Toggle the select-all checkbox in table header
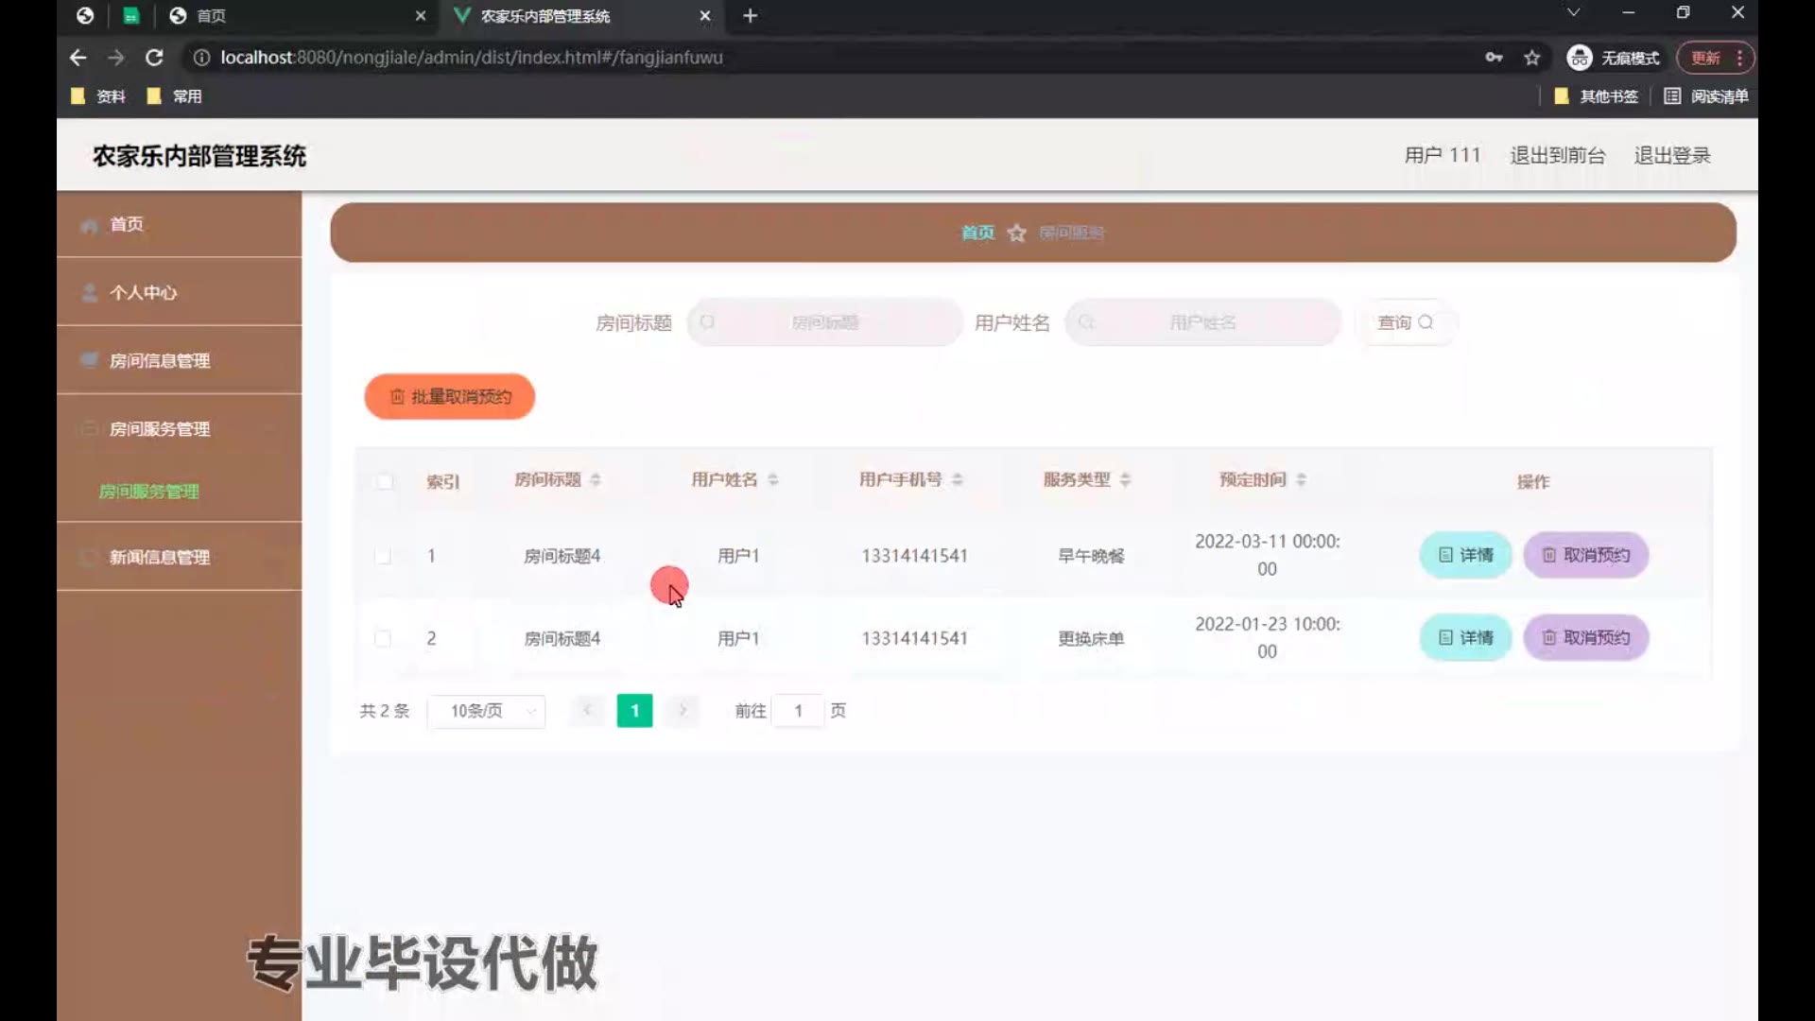The height and width of the screenshot is (1021, 1815). coord(385,481)
